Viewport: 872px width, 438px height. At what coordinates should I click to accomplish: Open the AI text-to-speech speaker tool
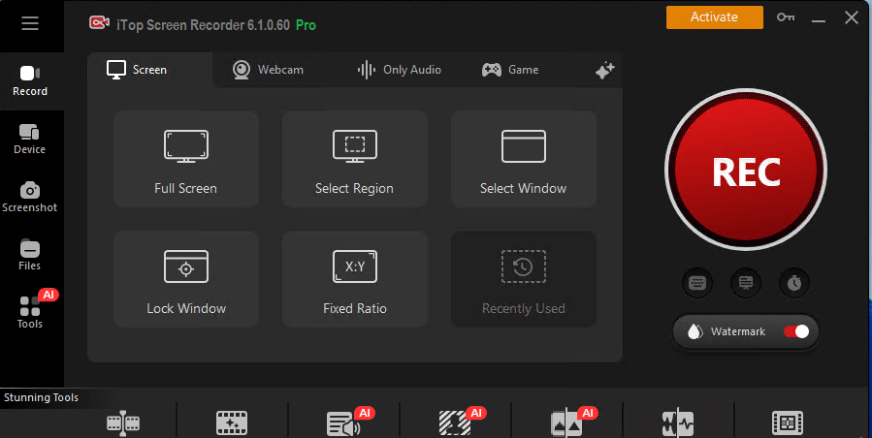tap(343, 424)
